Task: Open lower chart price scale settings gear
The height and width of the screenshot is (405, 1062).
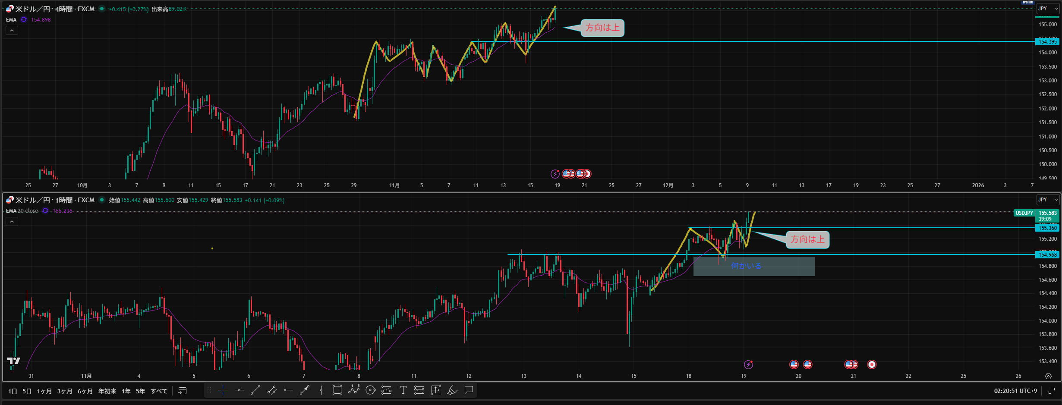Action: [1048, 376]
